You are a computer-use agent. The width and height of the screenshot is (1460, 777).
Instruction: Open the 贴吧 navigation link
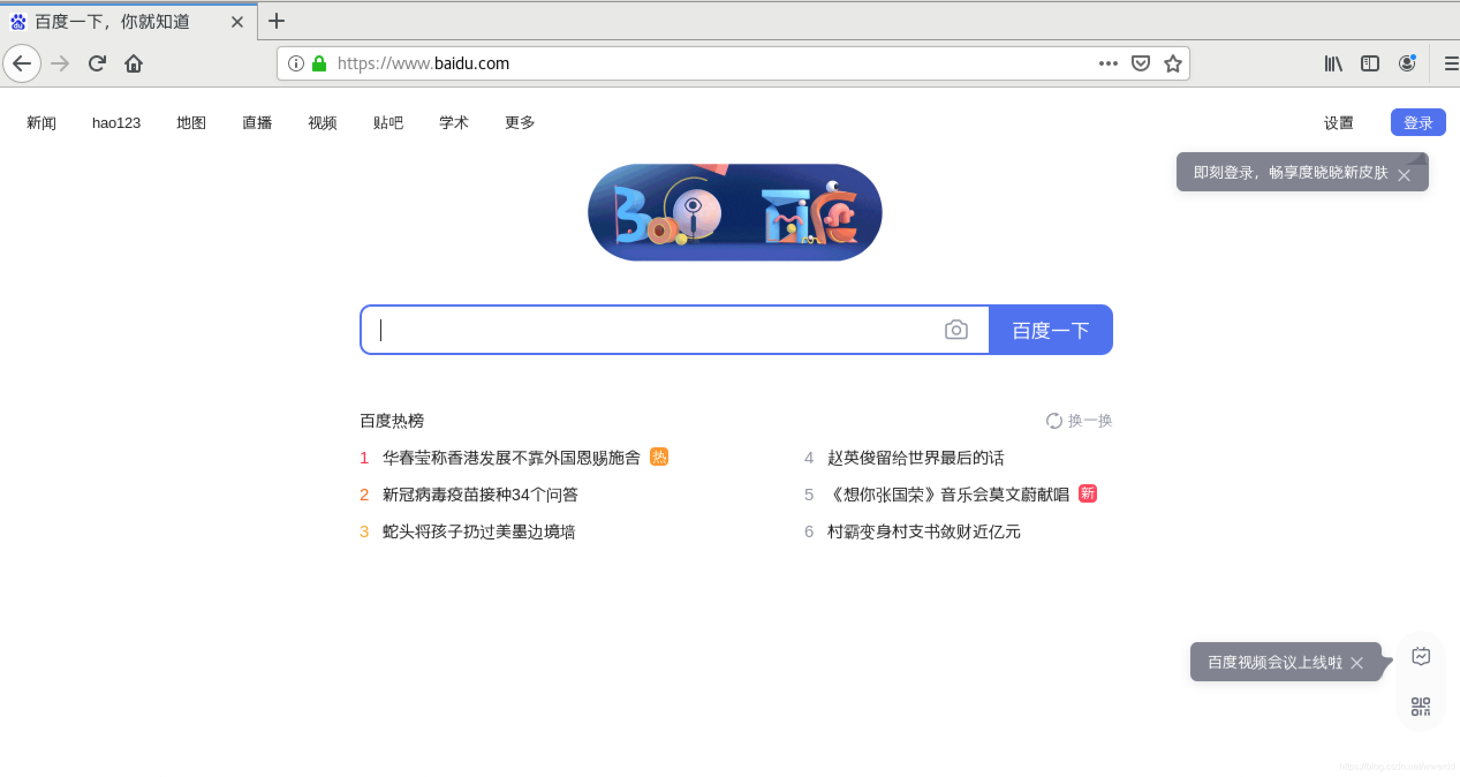388,122
